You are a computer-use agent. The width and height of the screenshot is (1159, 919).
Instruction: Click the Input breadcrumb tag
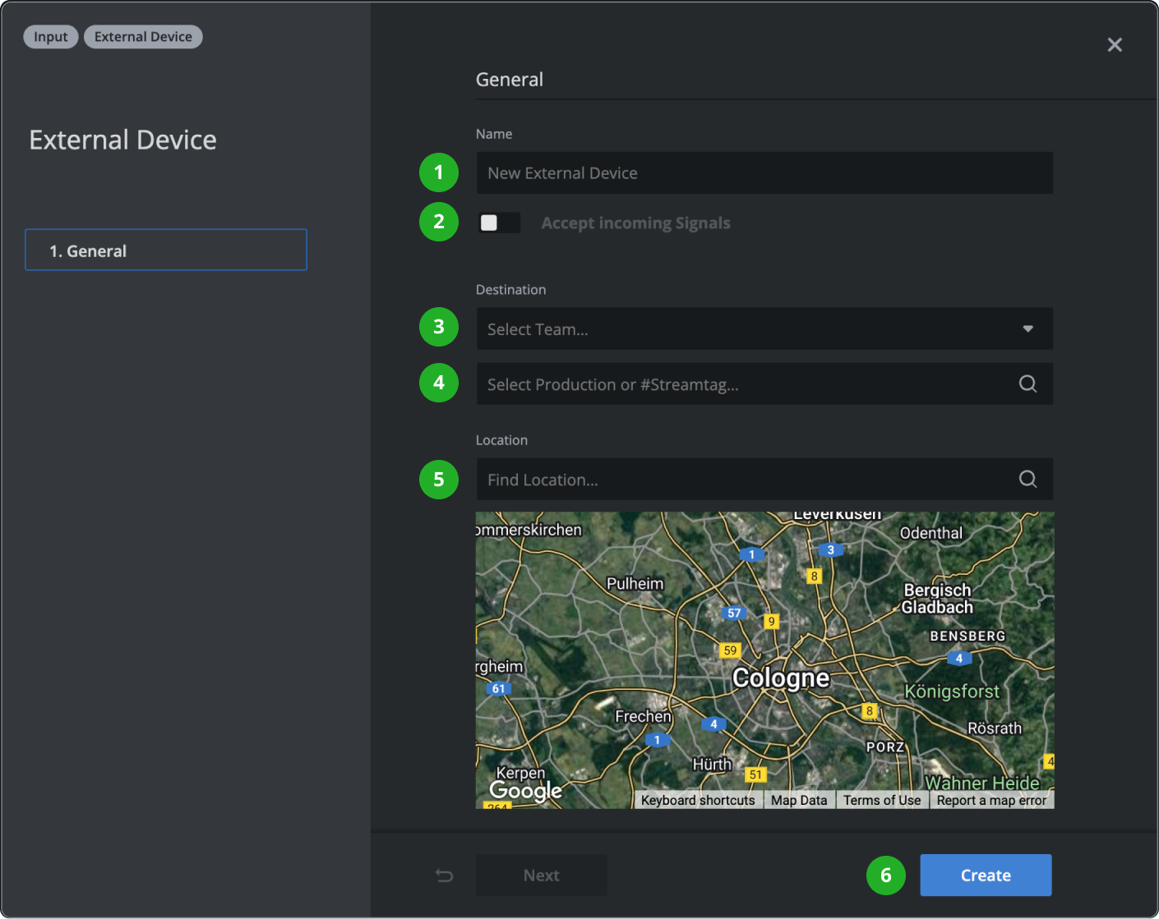tap(51, 37)
